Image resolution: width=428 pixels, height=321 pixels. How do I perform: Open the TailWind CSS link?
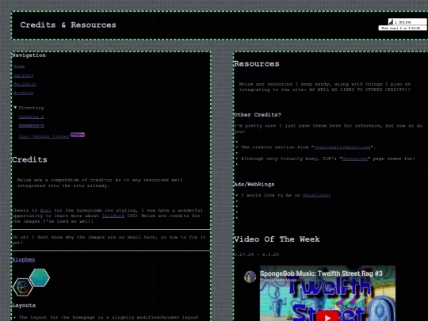113,216
